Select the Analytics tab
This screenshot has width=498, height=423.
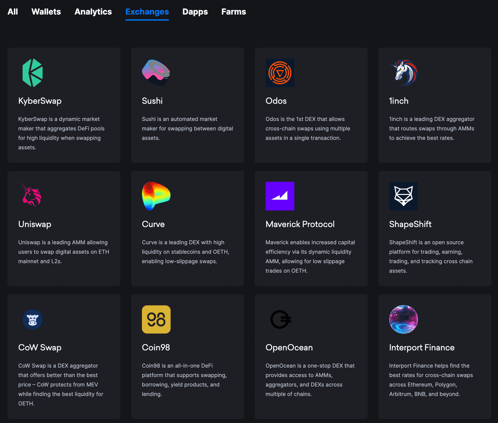coord(93,12)
